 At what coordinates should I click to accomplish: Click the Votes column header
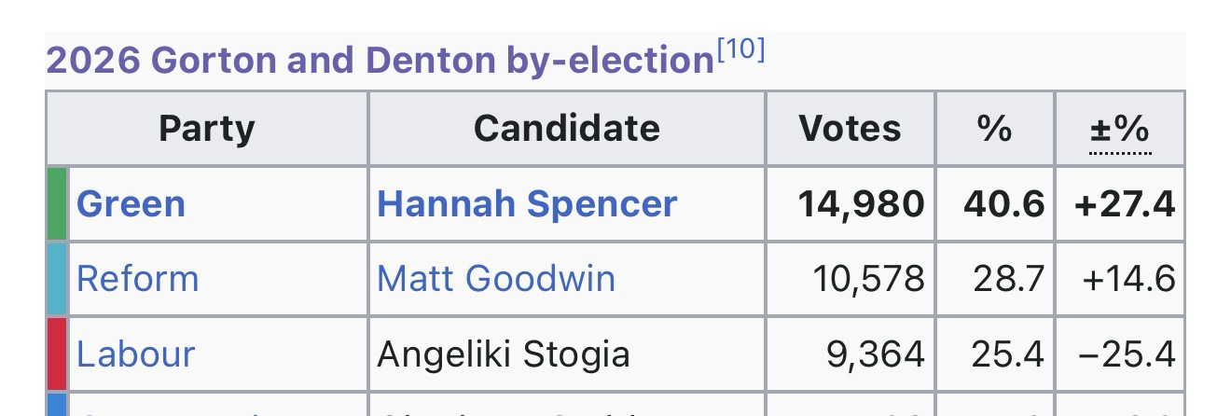point(850,129)
